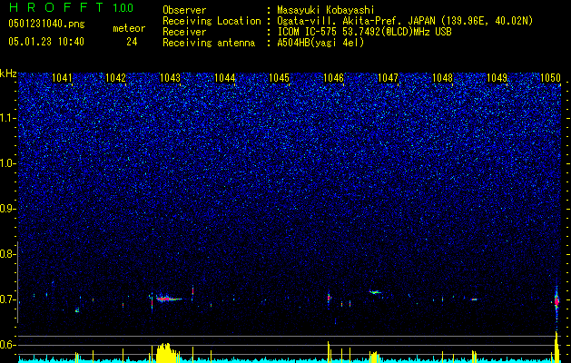Click the version number 1.0.0

[x=123, y=8]
